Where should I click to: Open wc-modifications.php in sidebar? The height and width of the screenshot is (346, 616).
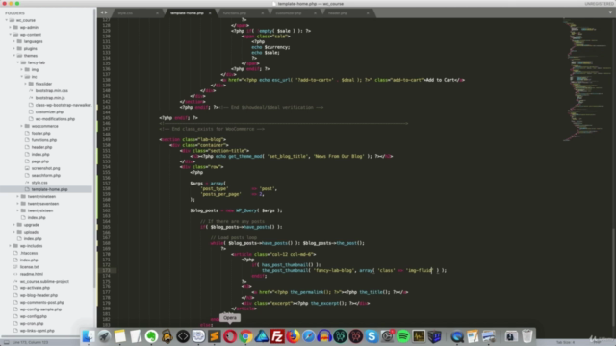pyautogui.click(x=55, y=119)
